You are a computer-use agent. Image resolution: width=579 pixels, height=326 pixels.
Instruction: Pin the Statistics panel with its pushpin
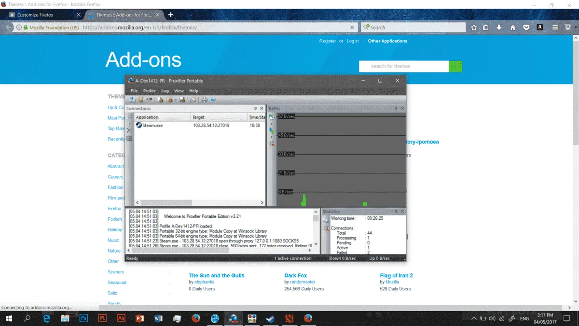coord(396,212)
